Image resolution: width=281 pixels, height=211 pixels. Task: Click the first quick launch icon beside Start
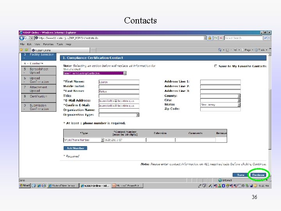34,186
